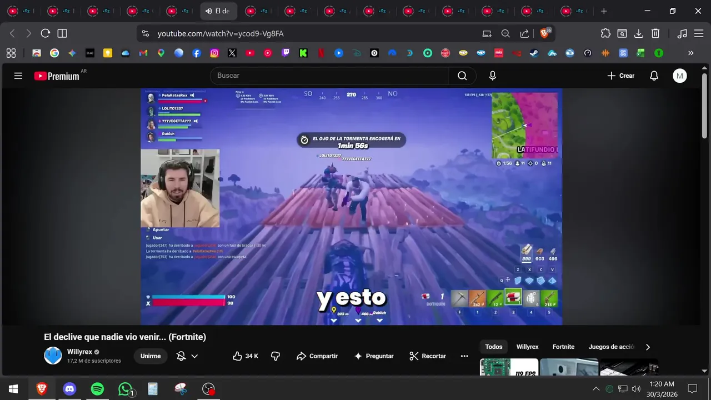Go to YouTube Premium home logo
Viewport: 711px width, 400px height.
57,76
